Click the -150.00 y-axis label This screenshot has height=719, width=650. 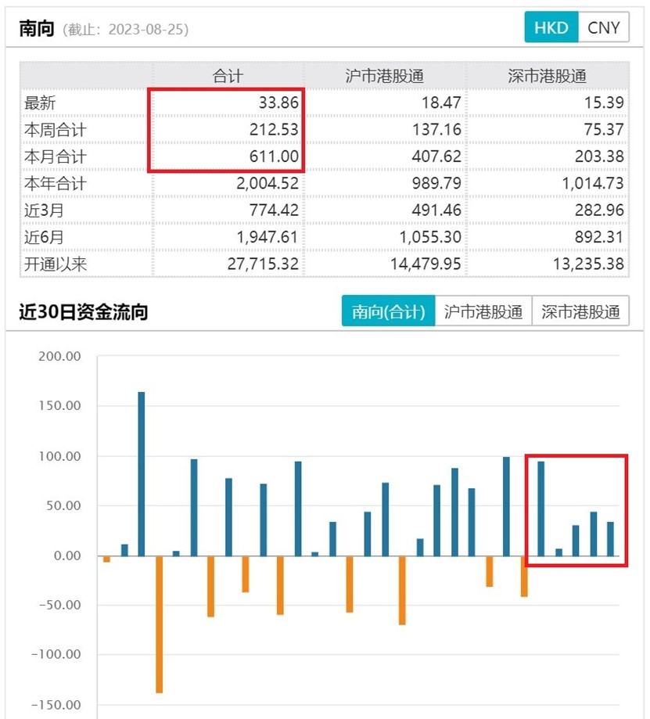coord(56,705)
